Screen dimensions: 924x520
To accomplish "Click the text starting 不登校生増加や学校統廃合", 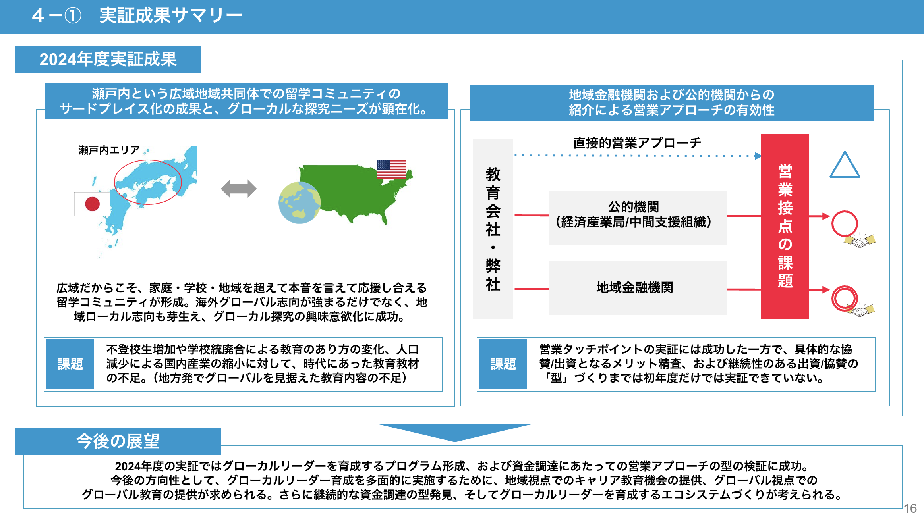I will point(263,364).
